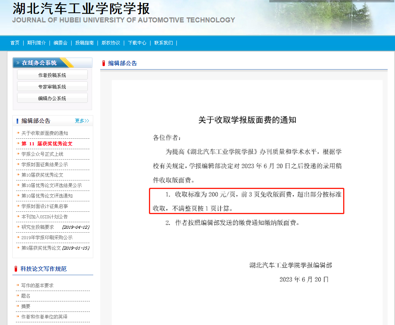Open 第10届优秀论文评选结果公示 link
395x325 pixels.
click(51, 185)
